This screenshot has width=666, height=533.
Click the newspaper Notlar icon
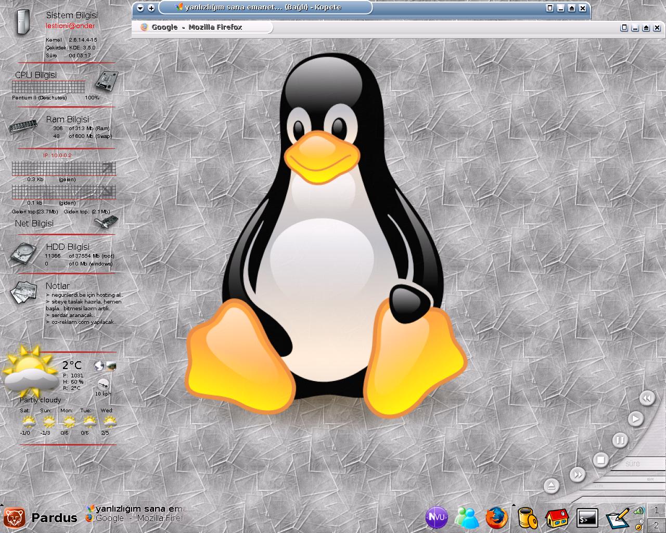(24, 293)
